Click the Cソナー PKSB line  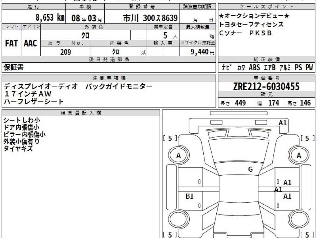(246, 33)
